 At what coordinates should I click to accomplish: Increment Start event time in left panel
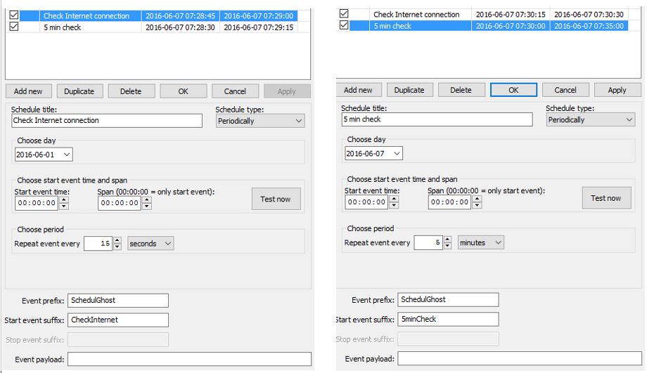click(x=64, y=200)
